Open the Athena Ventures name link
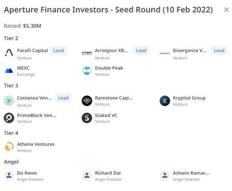 (x=36, y=144)
